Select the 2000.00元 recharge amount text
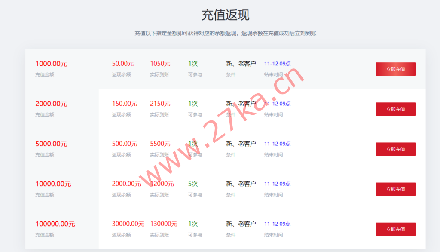The height and width of the screenshot is (252, 440). point(51,104)
